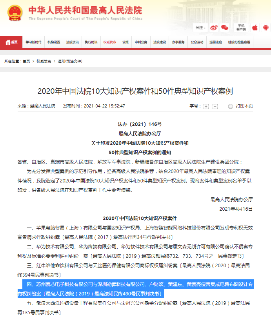This screenshot has height=317, width=271.
Task: Click the WeChat icon in the follow bar
Action: pyautogui.click(x=224, y=27)
